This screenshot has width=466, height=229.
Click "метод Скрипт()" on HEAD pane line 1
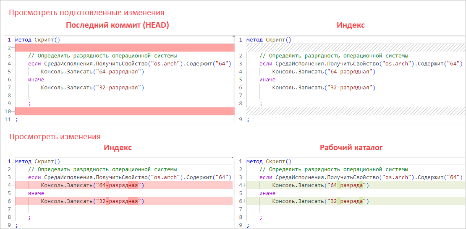(x=38, y=40)
